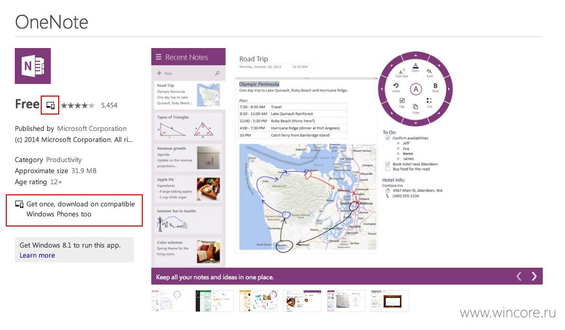Select the third thumbnail with orange sidebar

tap(258, 301)
